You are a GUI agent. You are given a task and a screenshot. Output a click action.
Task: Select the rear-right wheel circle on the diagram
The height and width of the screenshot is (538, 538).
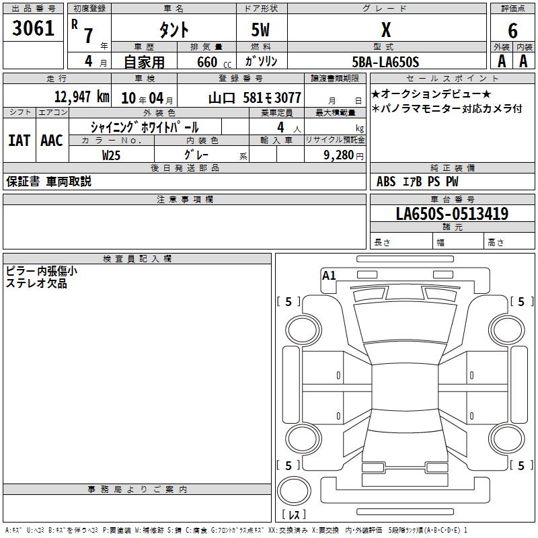pyautogui.click(x=506, y=438)
